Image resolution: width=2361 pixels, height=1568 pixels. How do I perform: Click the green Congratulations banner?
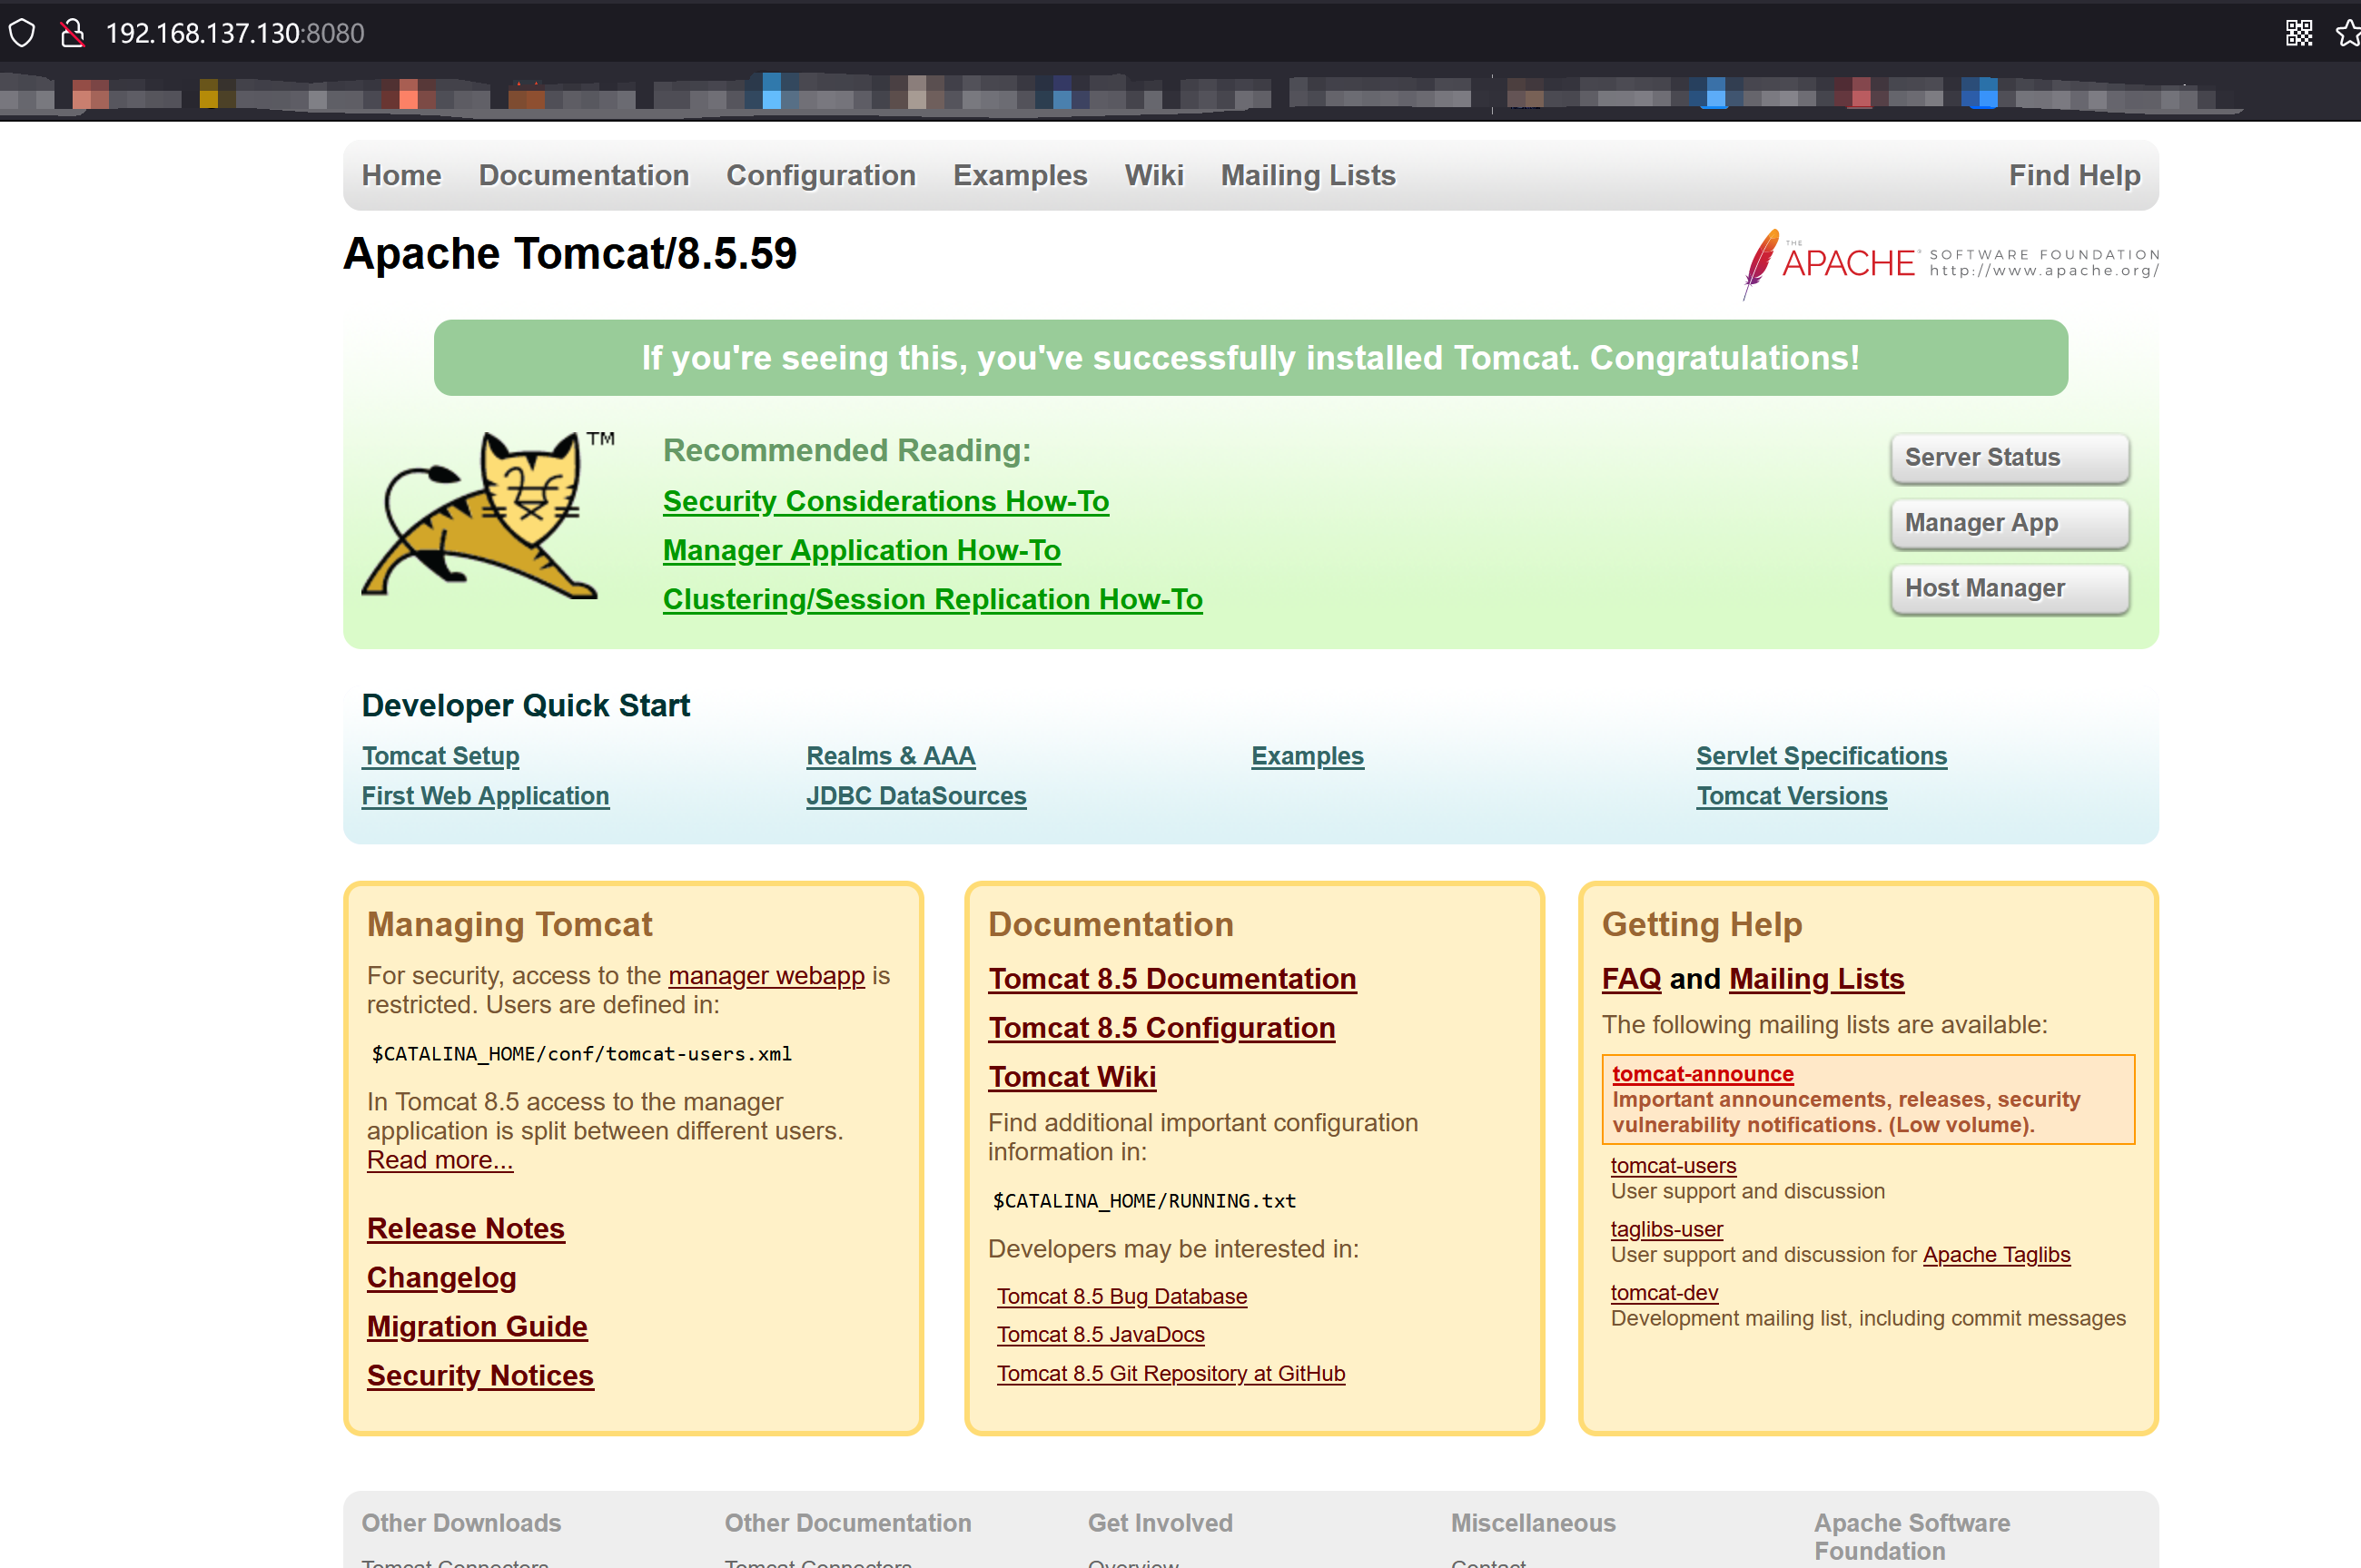coord(1250,358)
